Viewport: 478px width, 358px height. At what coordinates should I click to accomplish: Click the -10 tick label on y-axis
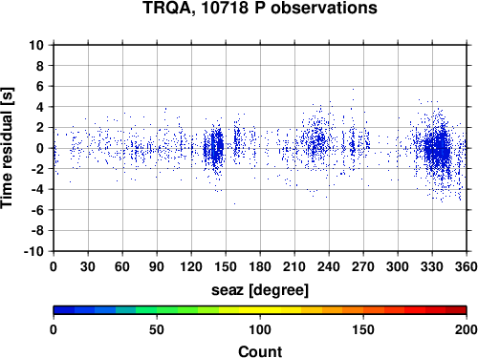point(33,251)
